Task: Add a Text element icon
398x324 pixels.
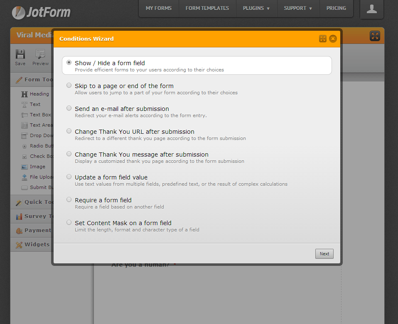Action: tap(25, 105)
